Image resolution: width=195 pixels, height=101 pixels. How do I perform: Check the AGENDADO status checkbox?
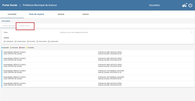[x=5, y=42]
